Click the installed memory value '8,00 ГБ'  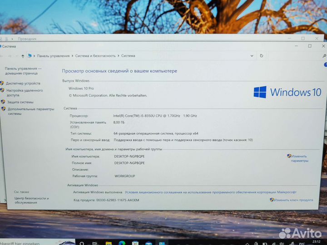[119, 122]
